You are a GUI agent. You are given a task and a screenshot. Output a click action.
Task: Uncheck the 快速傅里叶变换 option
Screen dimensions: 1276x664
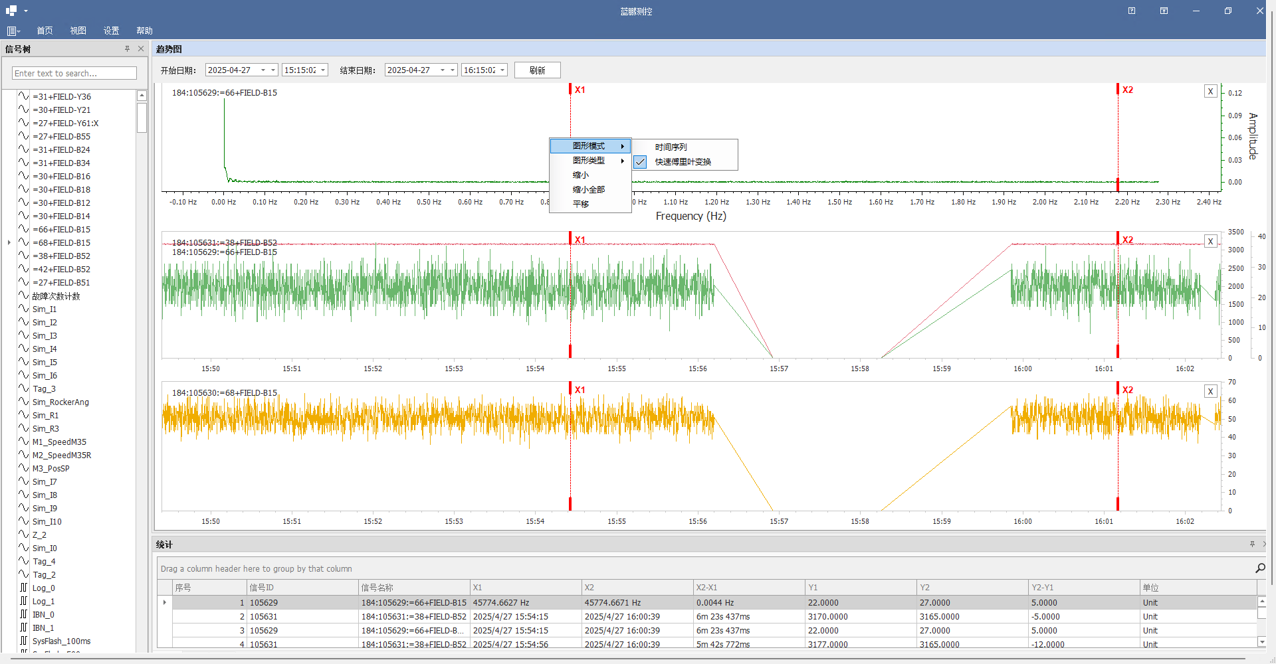tap(683, 162)
